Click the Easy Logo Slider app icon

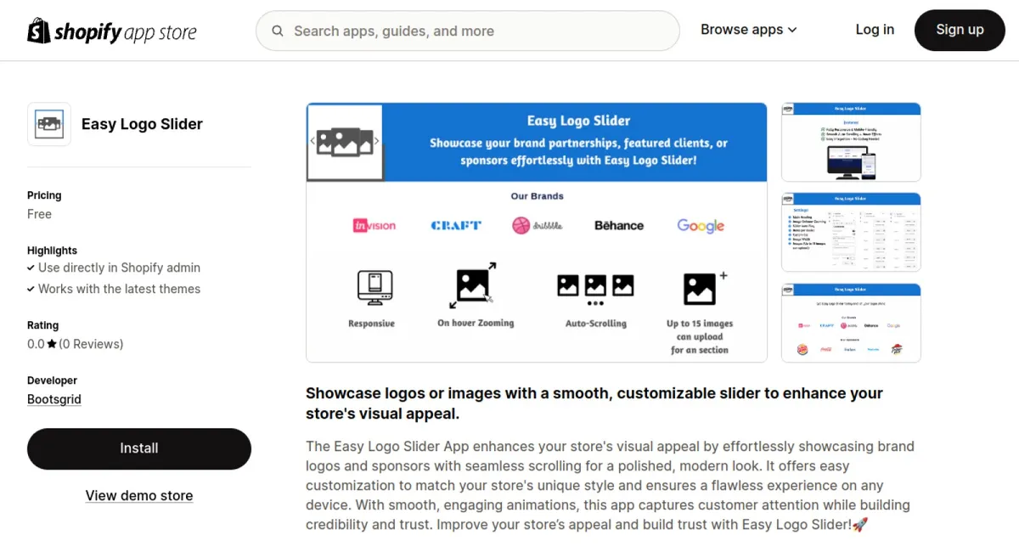coord(49,124)
